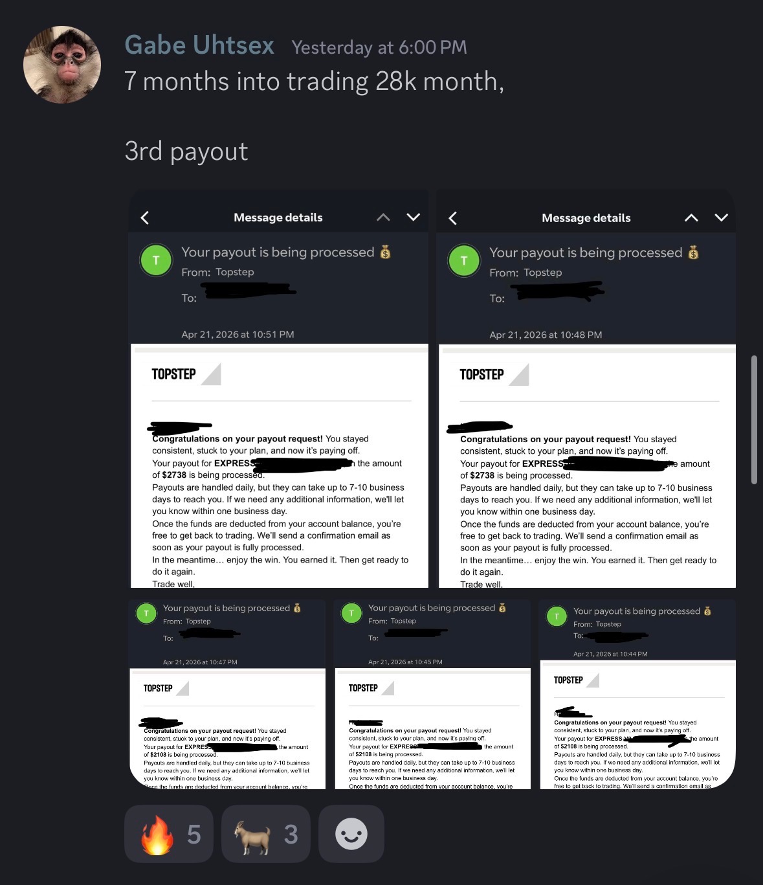Open Gabe Uhtsex's monkey avatar

62,65
